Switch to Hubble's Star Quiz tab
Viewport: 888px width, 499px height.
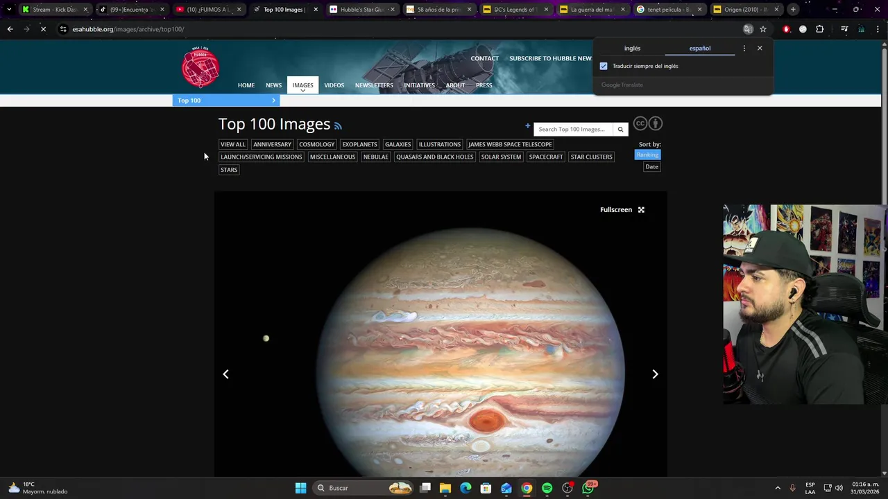point(362,9)
